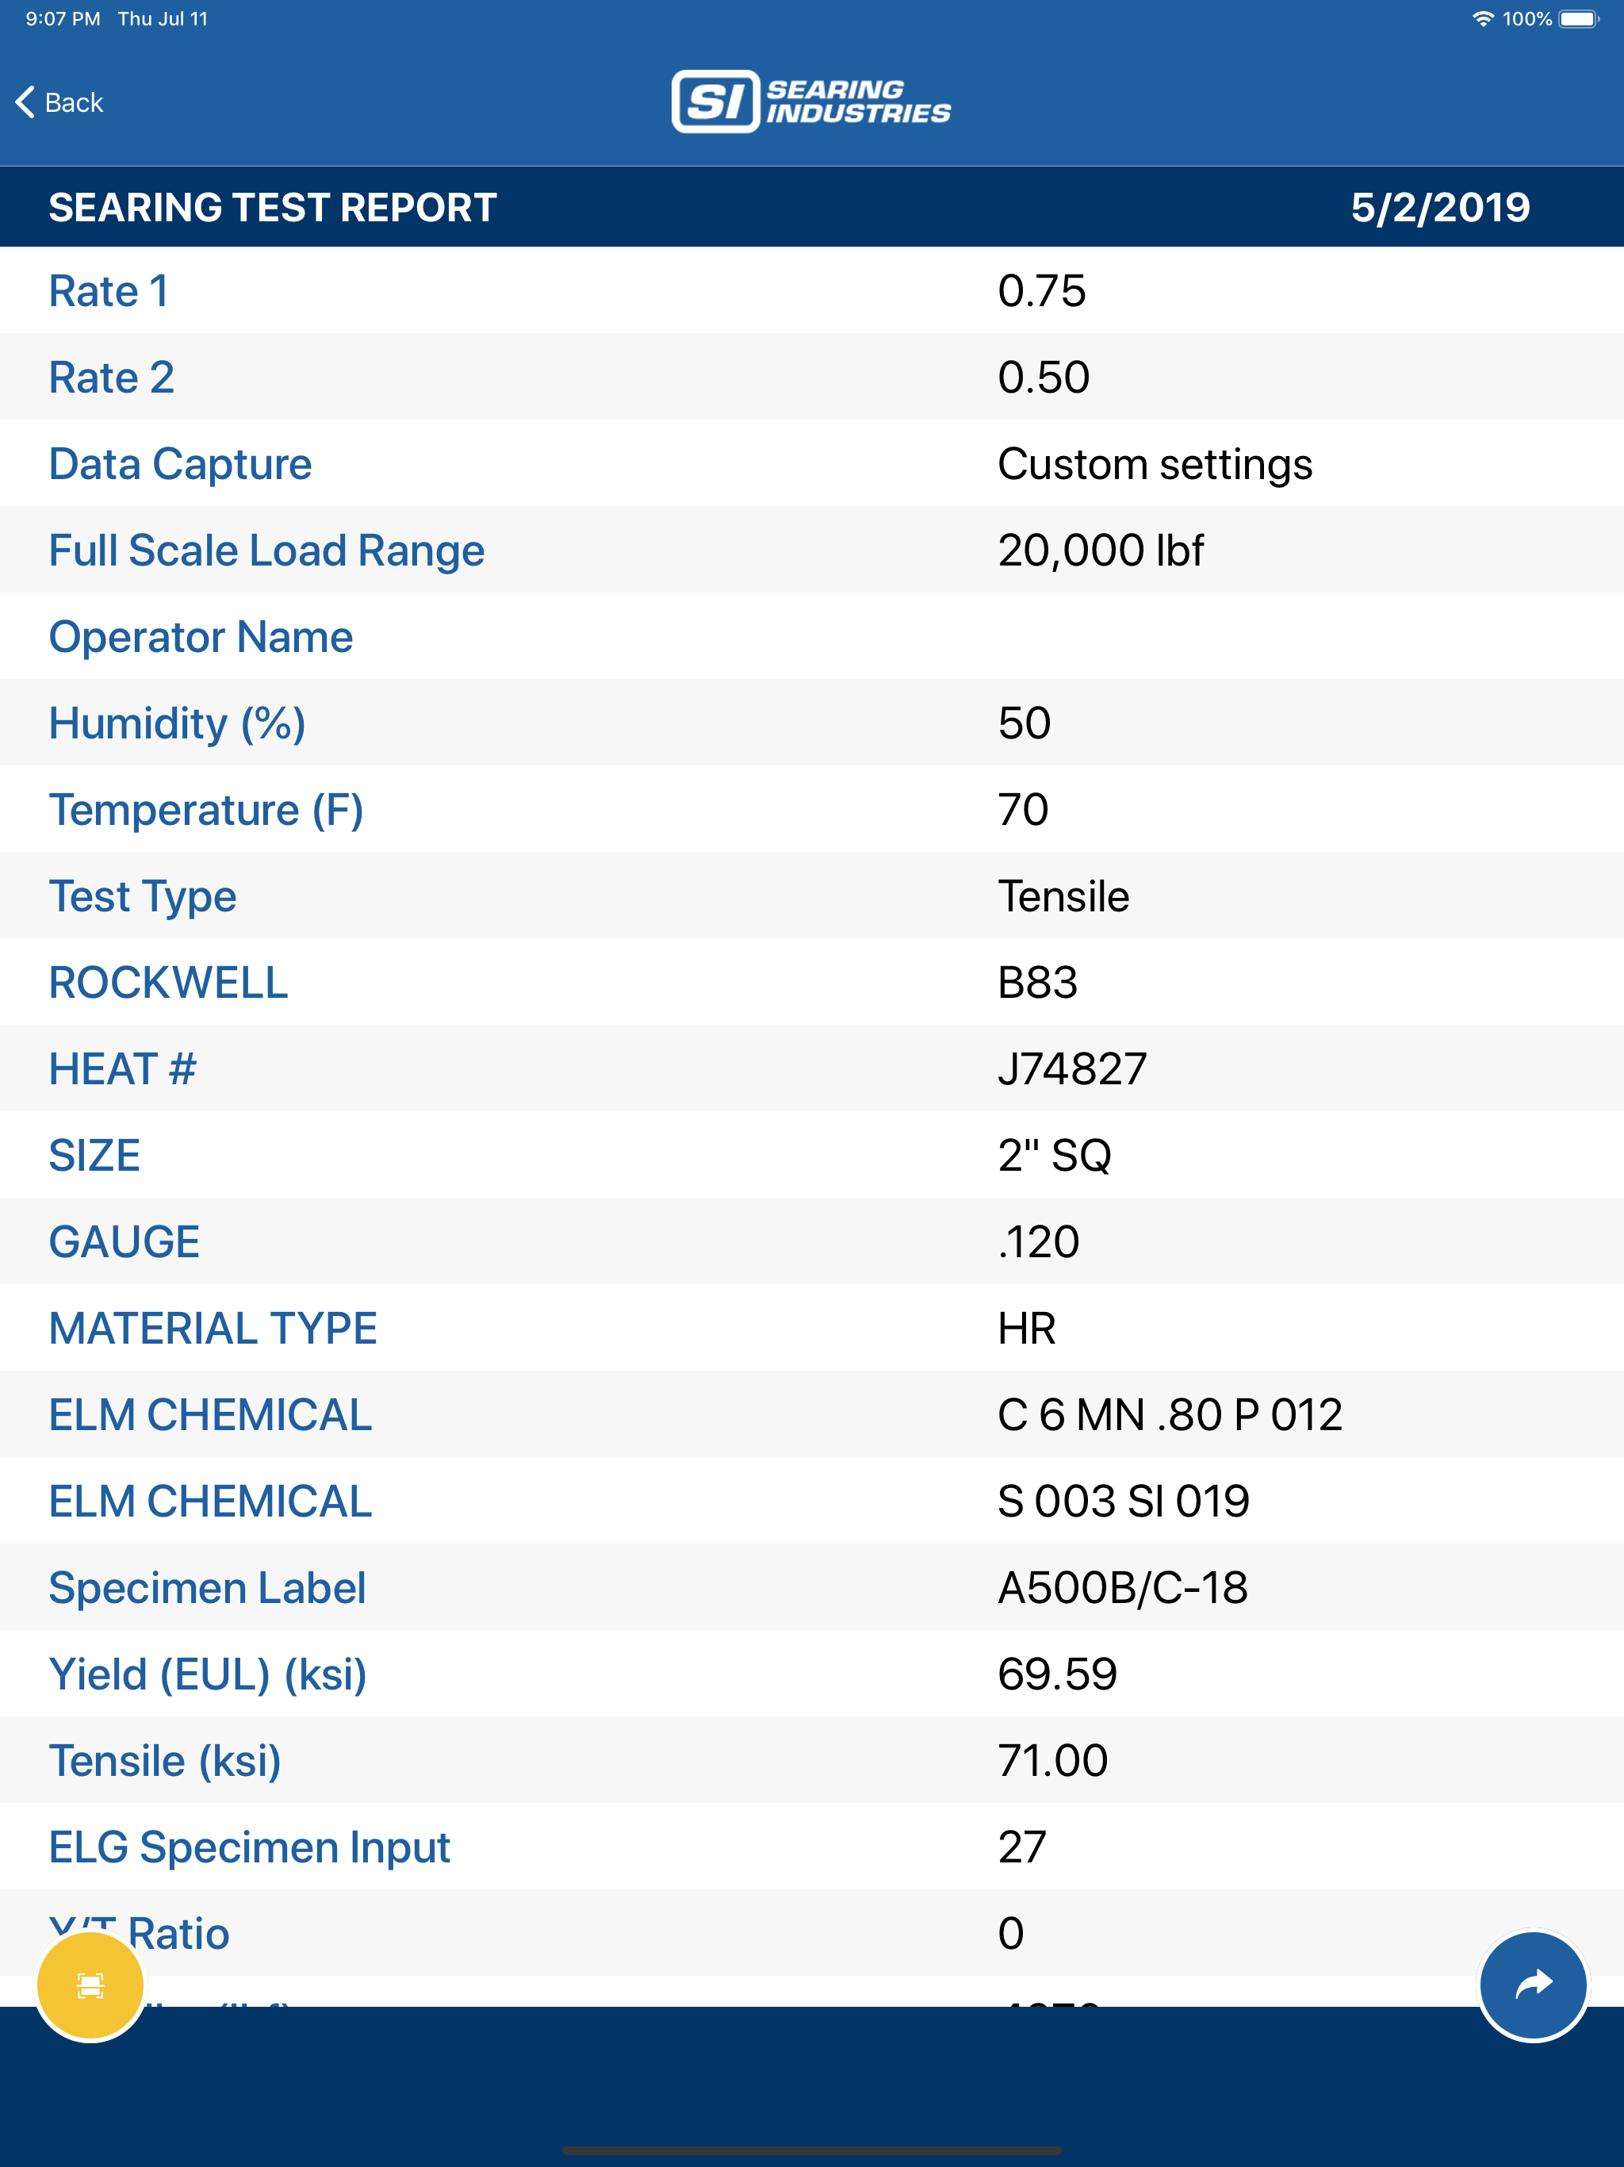Select the heat number J74827
The image size is (1624, 2167).
(x=1071, y=1068)
